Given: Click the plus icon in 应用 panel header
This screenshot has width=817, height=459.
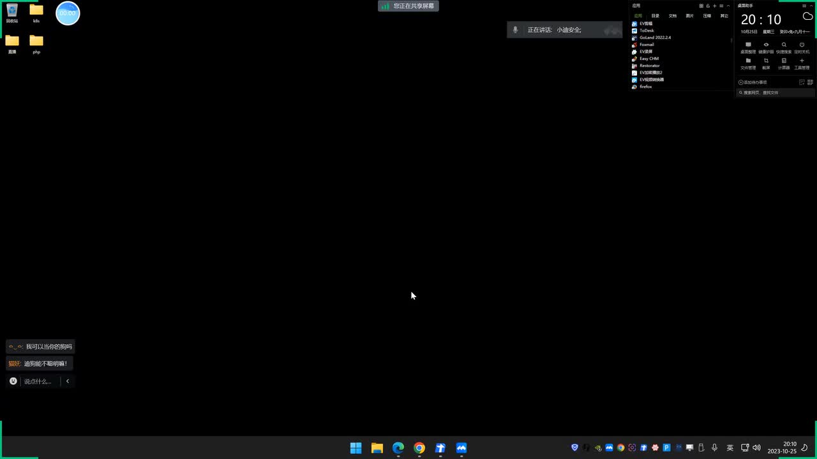Looking at the screenshot, I should click(714, 6).
